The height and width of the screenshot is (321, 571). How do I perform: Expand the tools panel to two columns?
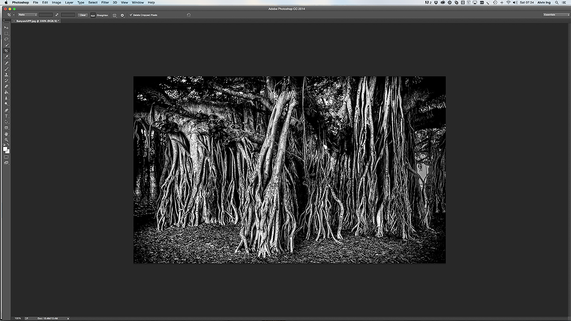pos(4,20)
